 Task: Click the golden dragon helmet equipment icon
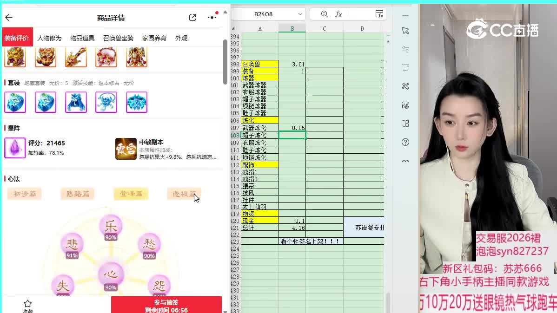15,57
